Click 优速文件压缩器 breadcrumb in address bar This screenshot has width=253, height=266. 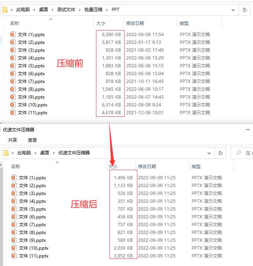(74, 153)
